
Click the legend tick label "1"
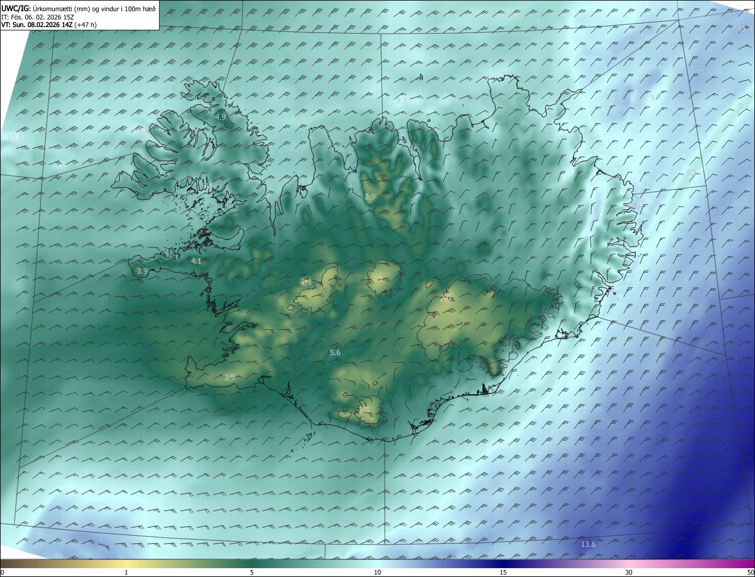click(x=126, y=572)
